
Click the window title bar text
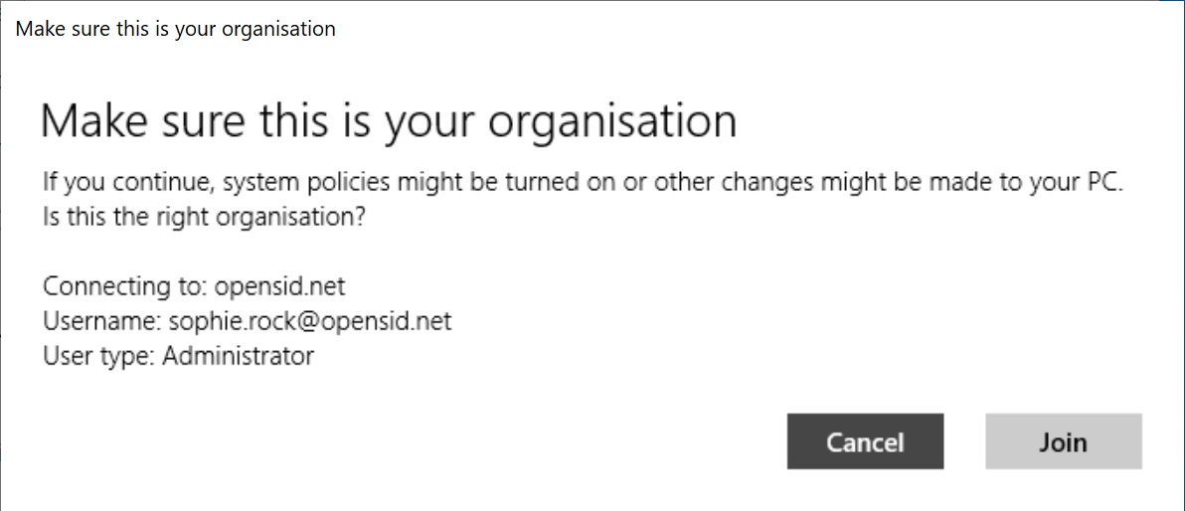tap(176, 29)
